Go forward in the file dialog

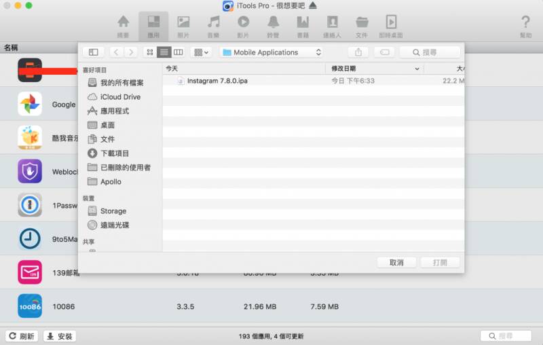131,52
